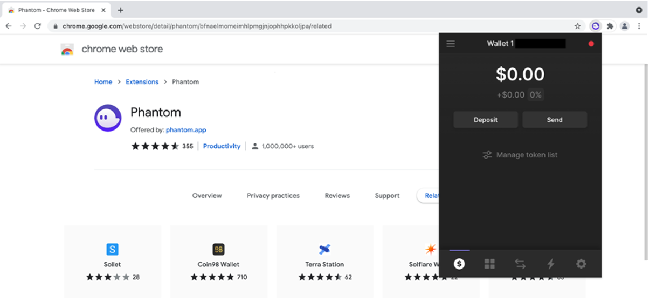Open Chrome extensions puzzle icon
The height and width of the screenshot is (302, 649).
click(x=610, y=26)
